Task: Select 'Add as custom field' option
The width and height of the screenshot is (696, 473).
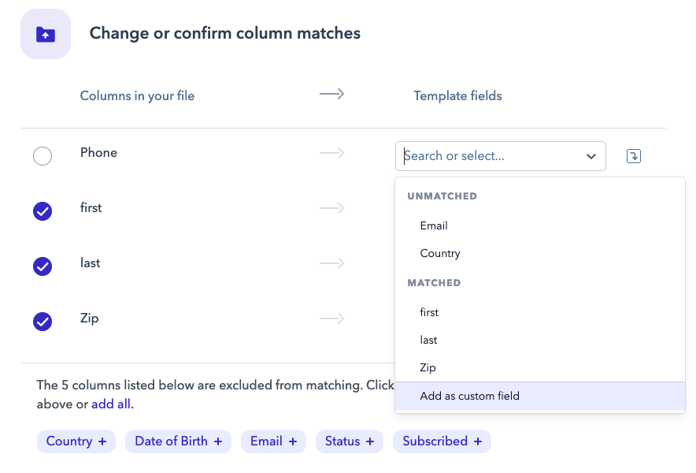Action: pos(469,396)
